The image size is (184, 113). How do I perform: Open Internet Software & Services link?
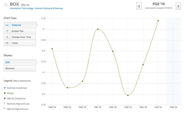click(49, 8)
